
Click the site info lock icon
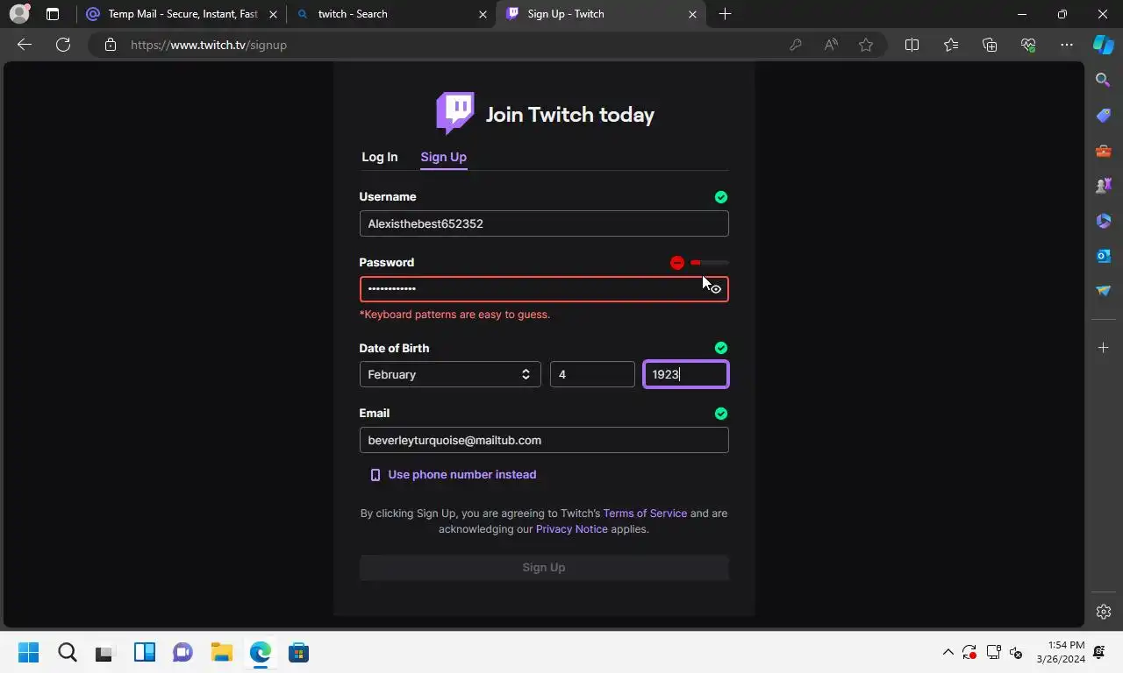110,45
